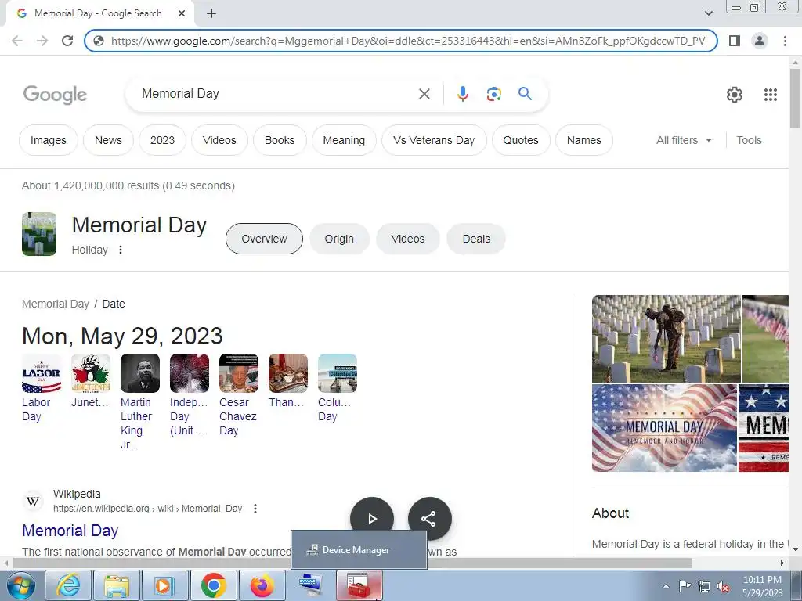Open the three-dot menu beside Wikipedia result

point(255,509)
